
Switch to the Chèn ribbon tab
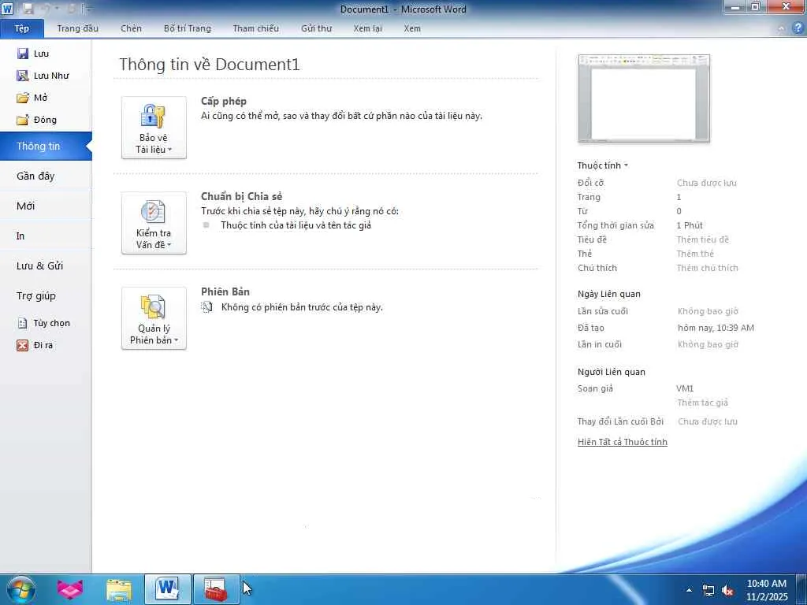coord(132,28)
